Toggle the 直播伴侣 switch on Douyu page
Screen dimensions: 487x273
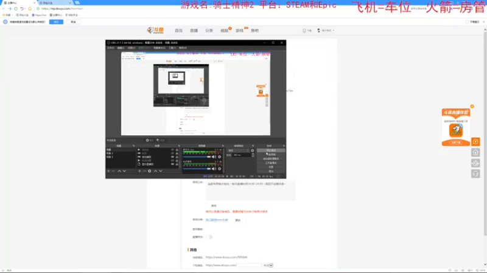click(x=209, y=237)
